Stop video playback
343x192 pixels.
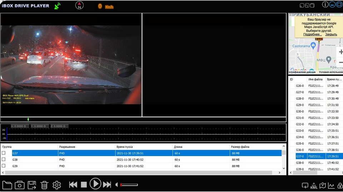point(84,185)
